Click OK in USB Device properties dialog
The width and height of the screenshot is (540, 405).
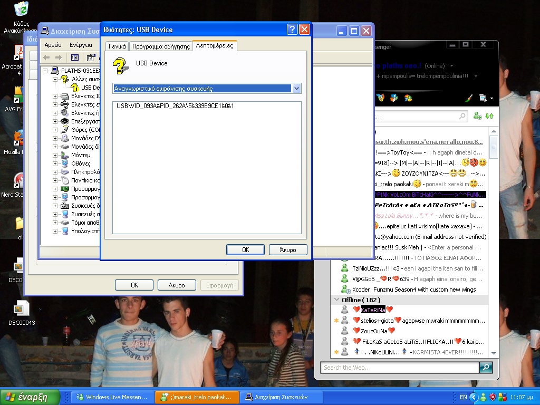pos(245,249)
